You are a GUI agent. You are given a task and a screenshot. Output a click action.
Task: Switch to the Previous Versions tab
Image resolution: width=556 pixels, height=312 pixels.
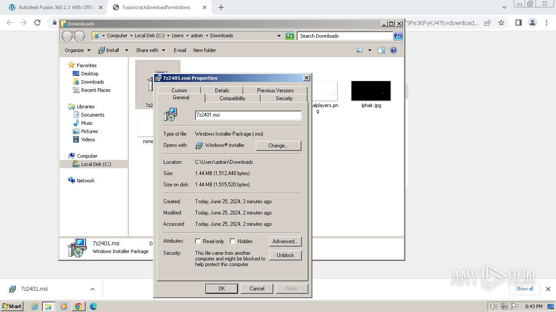(x=275, y=90)
